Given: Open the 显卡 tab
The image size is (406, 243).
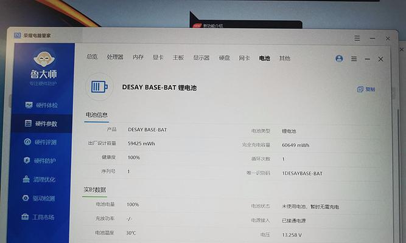Looking at the screenshot, I should pos(158,57).
